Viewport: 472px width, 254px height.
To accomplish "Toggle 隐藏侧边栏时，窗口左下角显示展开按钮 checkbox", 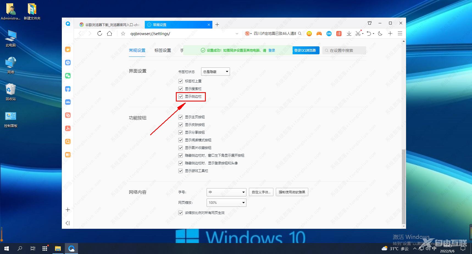I will 181,156.
